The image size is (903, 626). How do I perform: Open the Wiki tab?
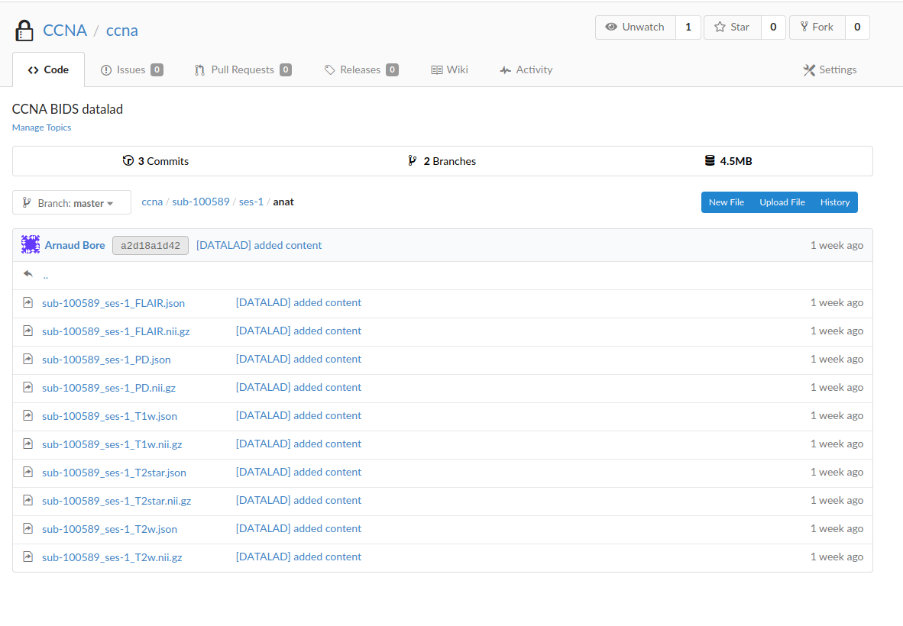click(x=450, y=69)
